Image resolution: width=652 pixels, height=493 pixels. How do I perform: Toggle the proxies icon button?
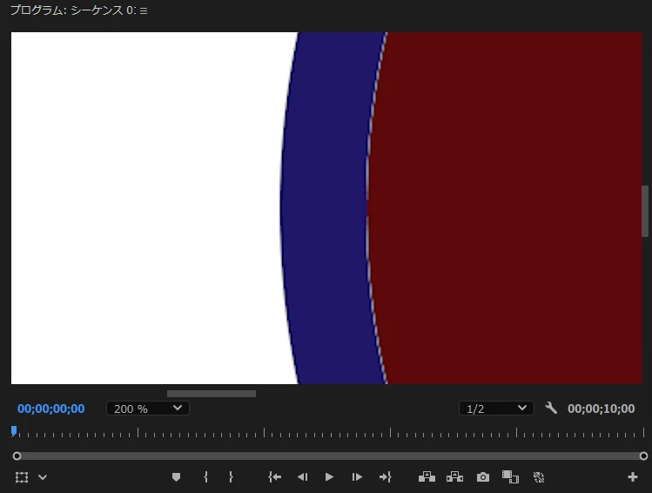tap(539, 477)
